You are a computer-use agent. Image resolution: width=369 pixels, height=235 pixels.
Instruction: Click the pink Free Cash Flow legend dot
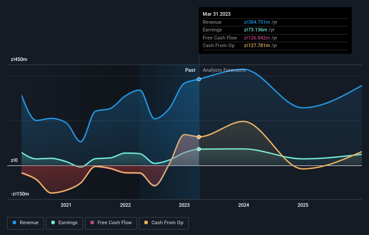(x=92, y=222)
